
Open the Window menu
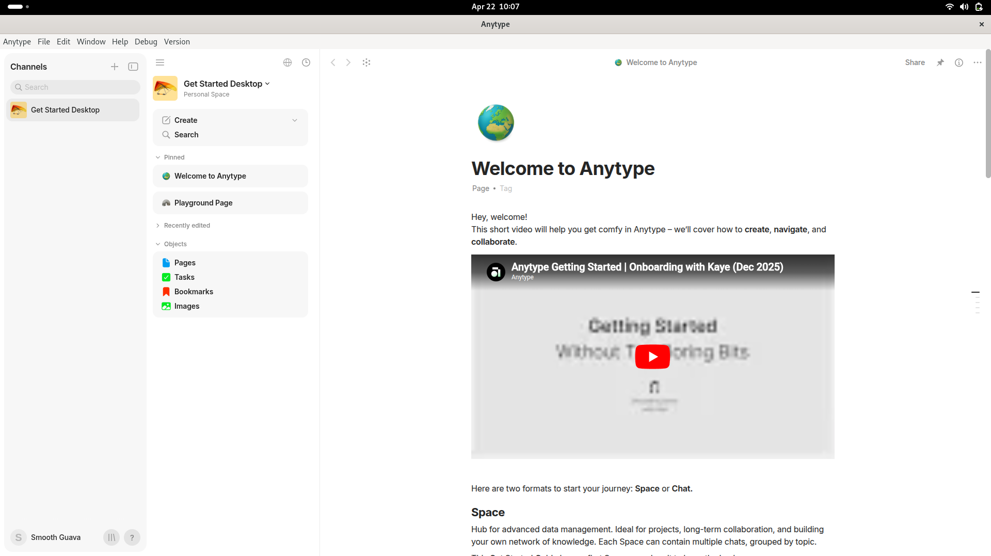click(x=91, y=42)
